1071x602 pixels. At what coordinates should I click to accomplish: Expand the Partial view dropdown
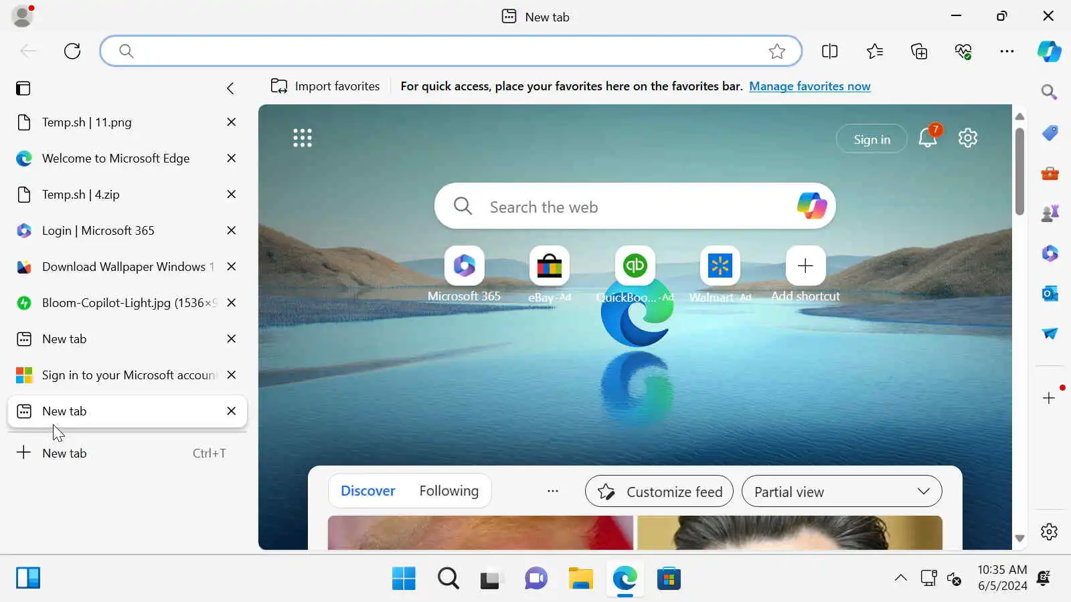coord(842,492)
